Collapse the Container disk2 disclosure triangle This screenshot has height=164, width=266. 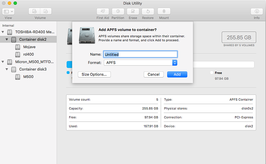(7, 39)
